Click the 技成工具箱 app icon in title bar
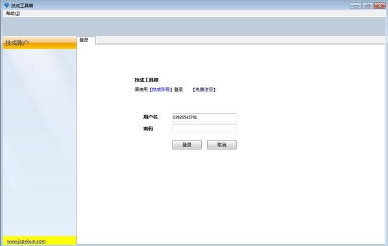The height and width of the screenshot is (246, 388). (6, 5)
